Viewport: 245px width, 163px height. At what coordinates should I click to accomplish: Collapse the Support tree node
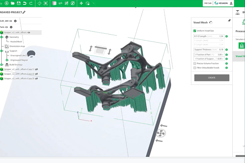2,51
